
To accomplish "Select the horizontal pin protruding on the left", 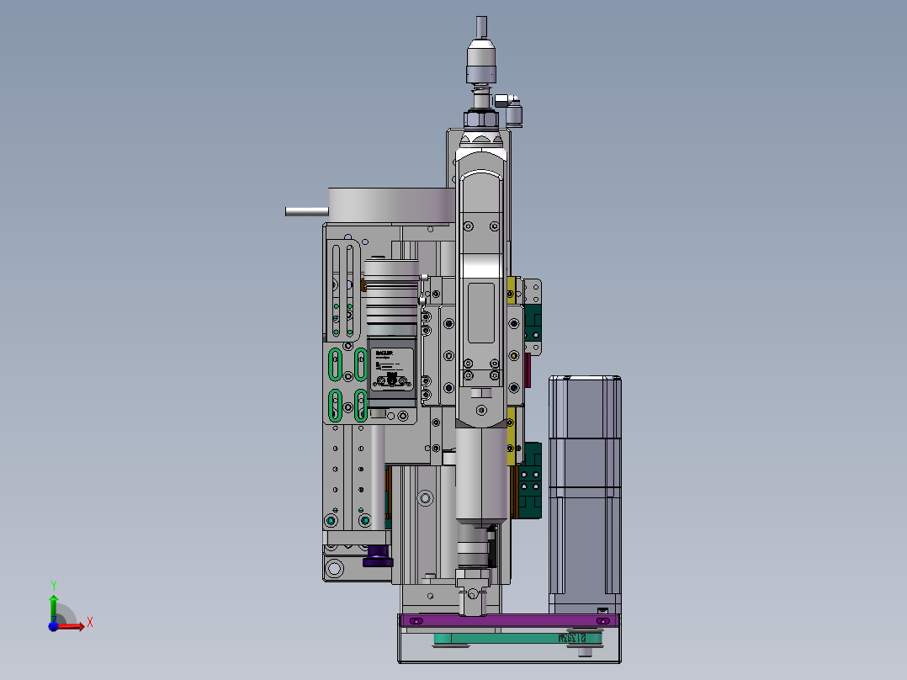I will coord(306,212).
